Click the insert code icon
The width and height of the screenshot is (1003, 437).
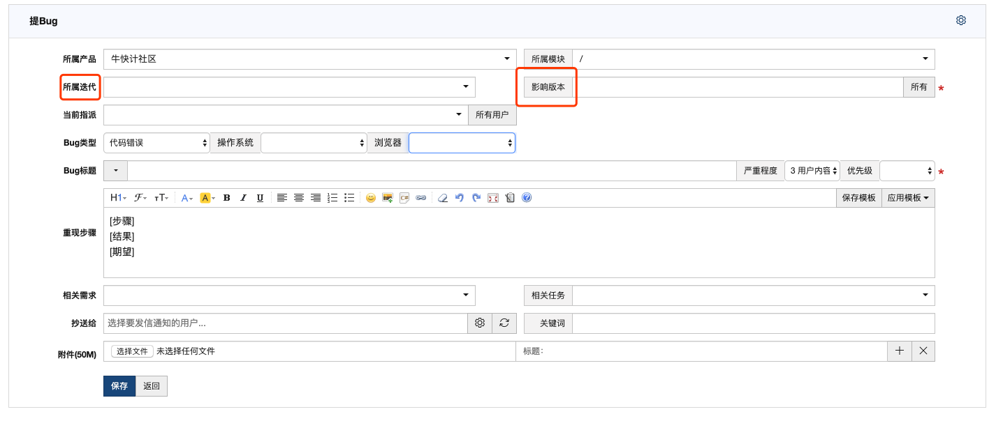[x=404, y=198]
